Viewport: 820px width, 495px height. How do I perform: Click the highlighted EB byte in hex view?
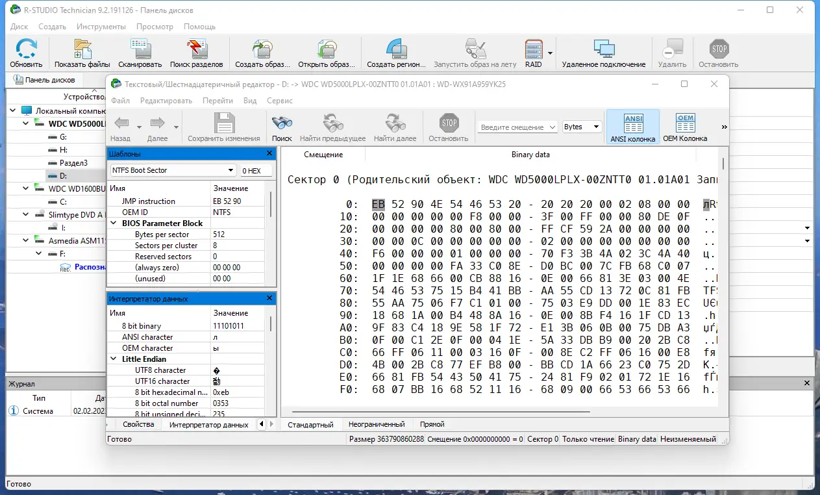[379, 204]
